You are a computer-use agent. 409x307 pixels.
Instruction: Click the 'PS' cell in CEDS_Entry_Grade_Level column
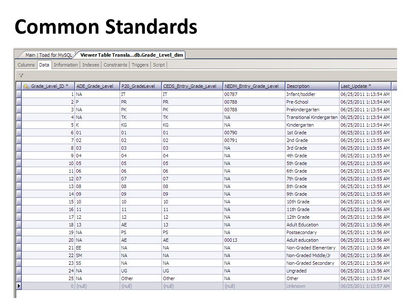(x=192, y=232)
